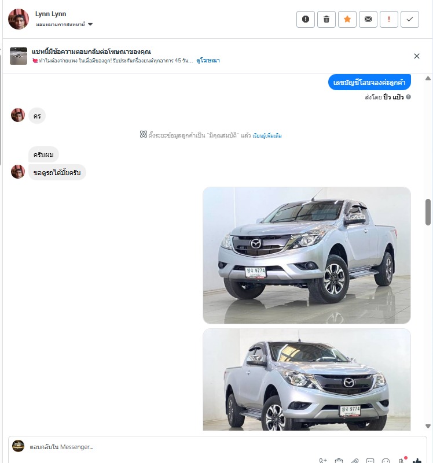Viewport: 433px width, 463px height.
Task: Open the ดูโฆษณา link
Action: point(208,61)
